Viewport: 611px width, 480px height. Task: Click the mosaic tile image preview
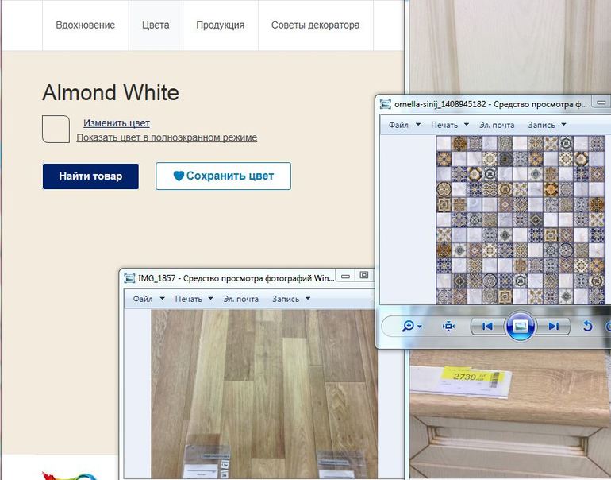[521, 219]
